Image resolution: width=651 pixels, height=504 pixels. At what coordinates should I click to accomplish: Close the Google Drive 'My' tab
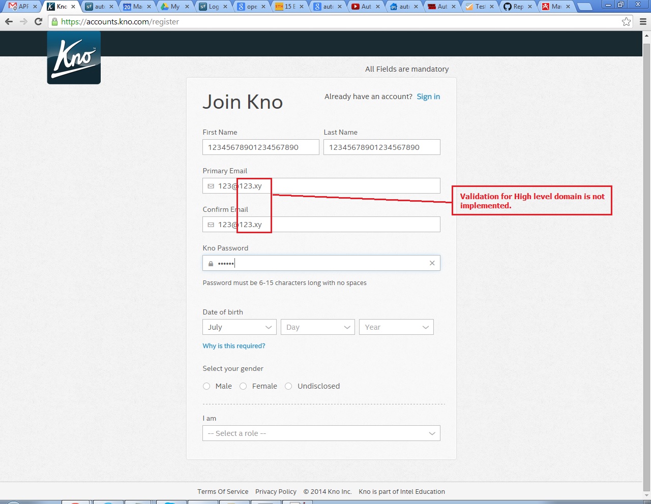pyautogui.click(x=187, y=7)
